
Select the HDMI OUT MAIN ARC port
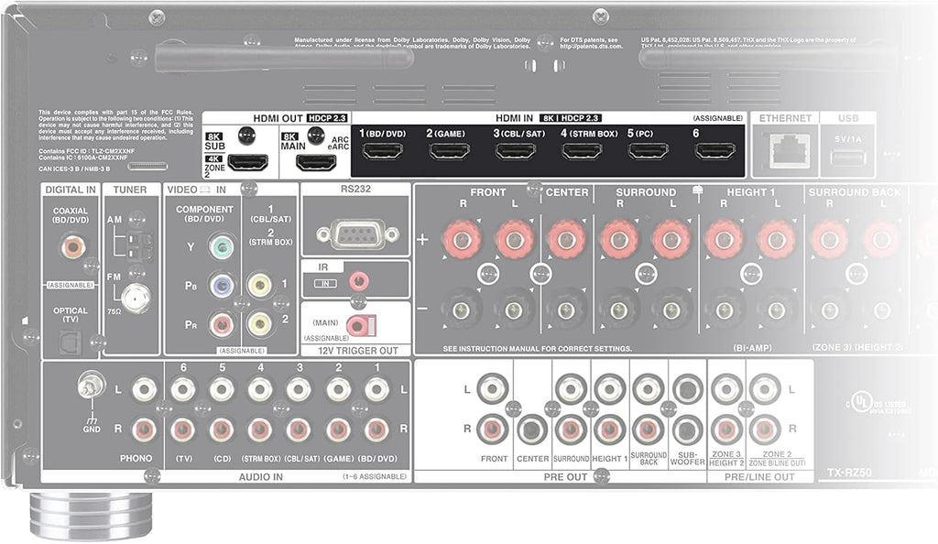click(316, 163)
